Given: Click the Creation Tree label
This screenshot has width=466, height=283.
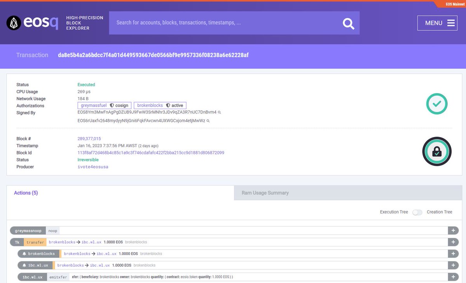Looking at the screenshot, I should [x=440, y=212].
